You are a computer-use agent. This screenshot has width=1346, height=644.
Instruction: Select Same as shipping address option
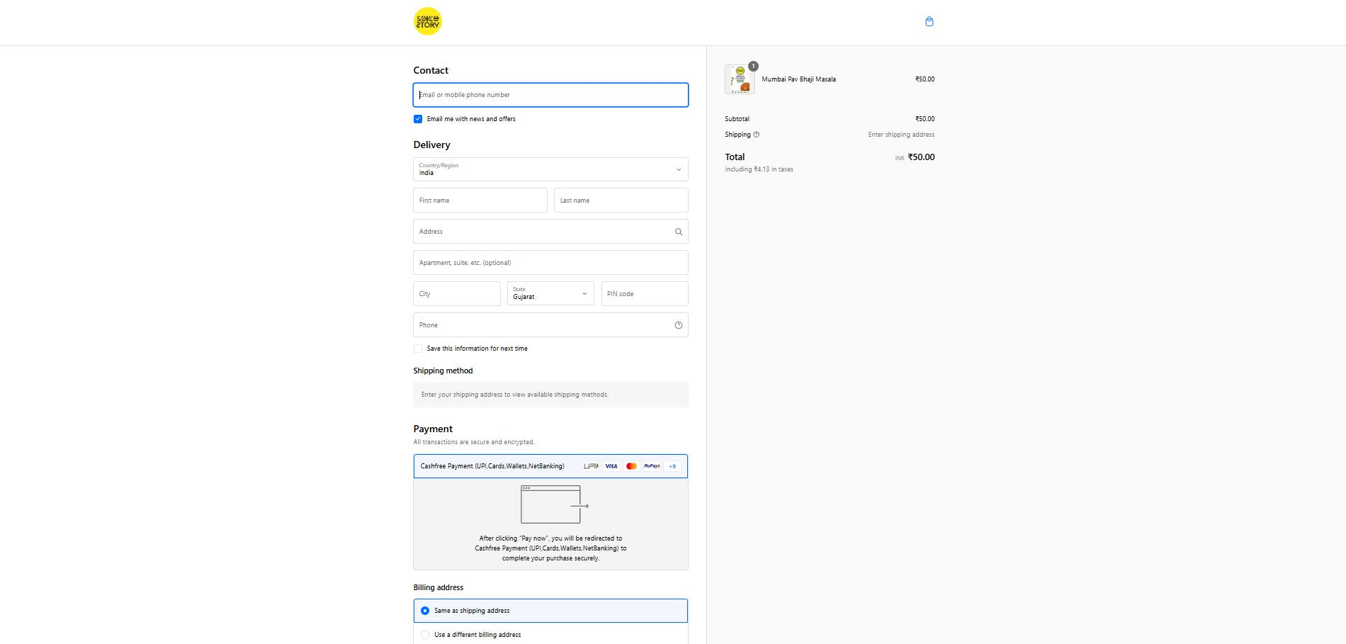pyautogui.click(x=425, y=611)
